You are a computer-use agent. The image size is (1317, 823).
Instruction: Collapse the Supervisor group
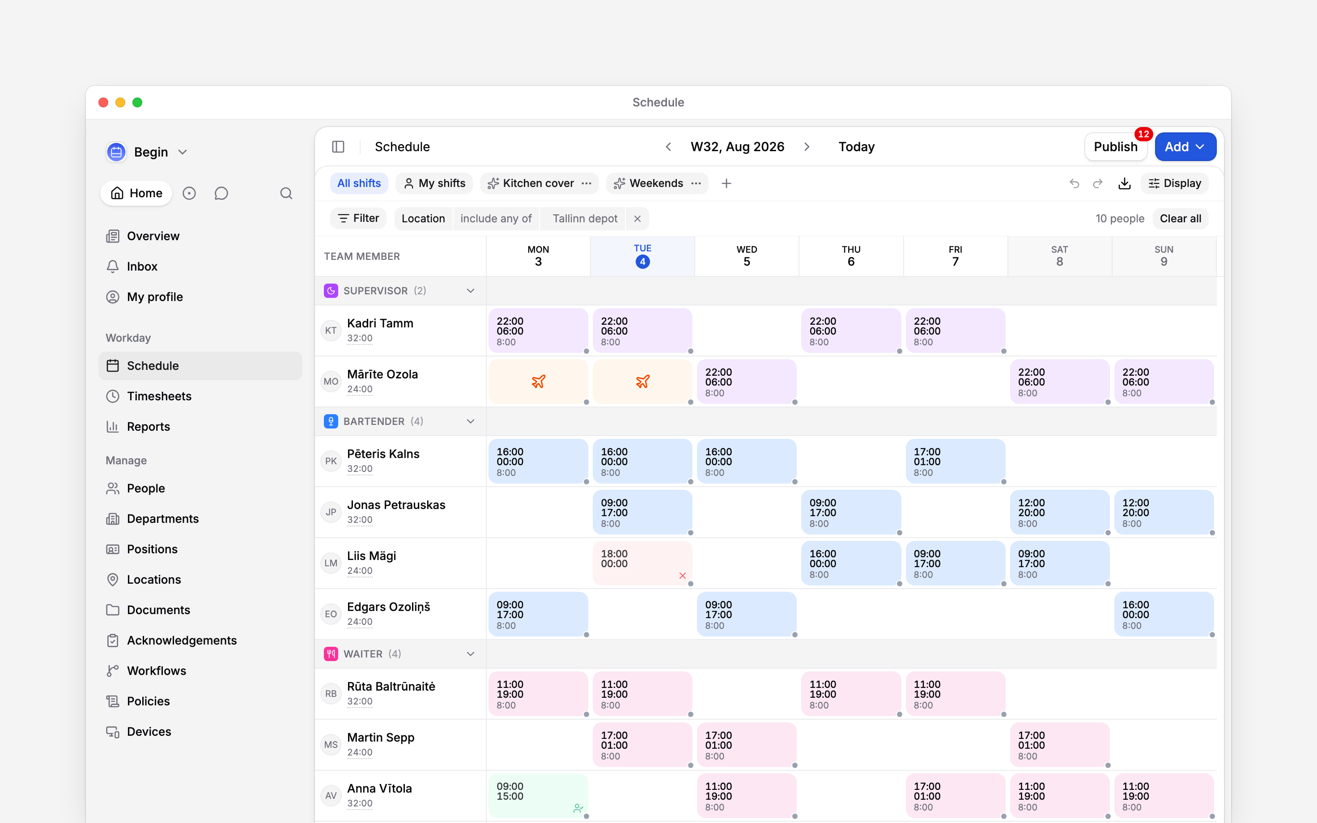coord(471,291)
